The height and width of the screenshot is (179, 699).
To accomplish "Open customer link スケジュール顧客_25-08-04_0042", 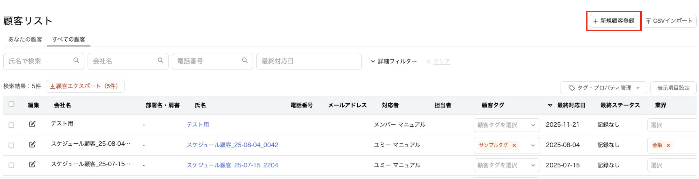I will 232,145.
